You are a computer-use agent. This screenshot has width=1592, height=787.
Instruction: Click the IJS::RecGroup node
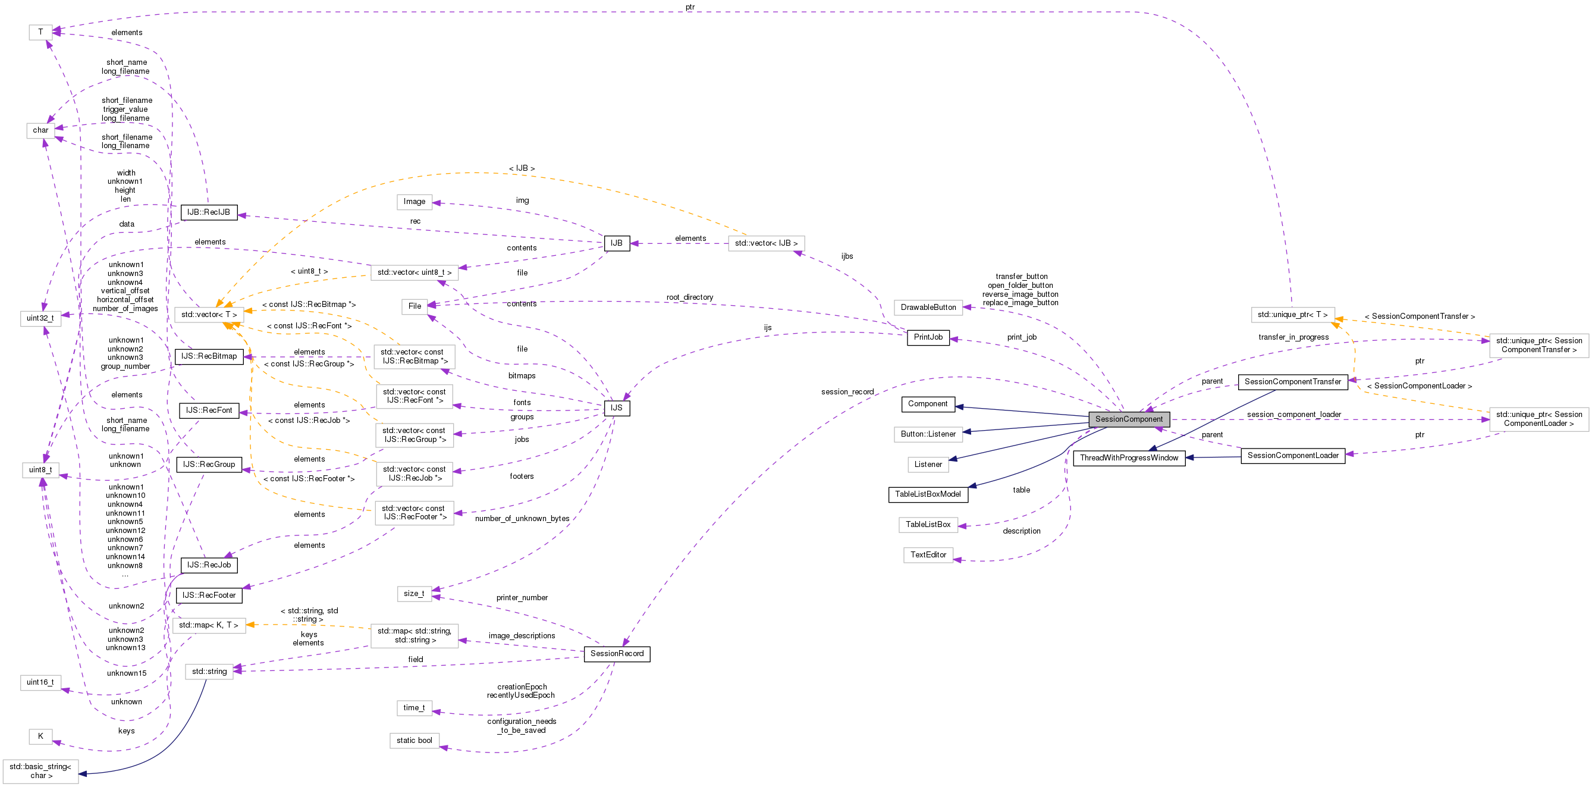click(x=209, y=464)
